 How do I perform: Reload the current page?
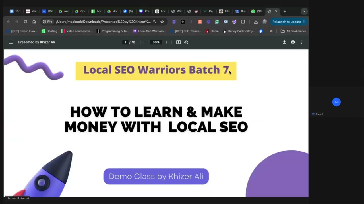point(25,22)
